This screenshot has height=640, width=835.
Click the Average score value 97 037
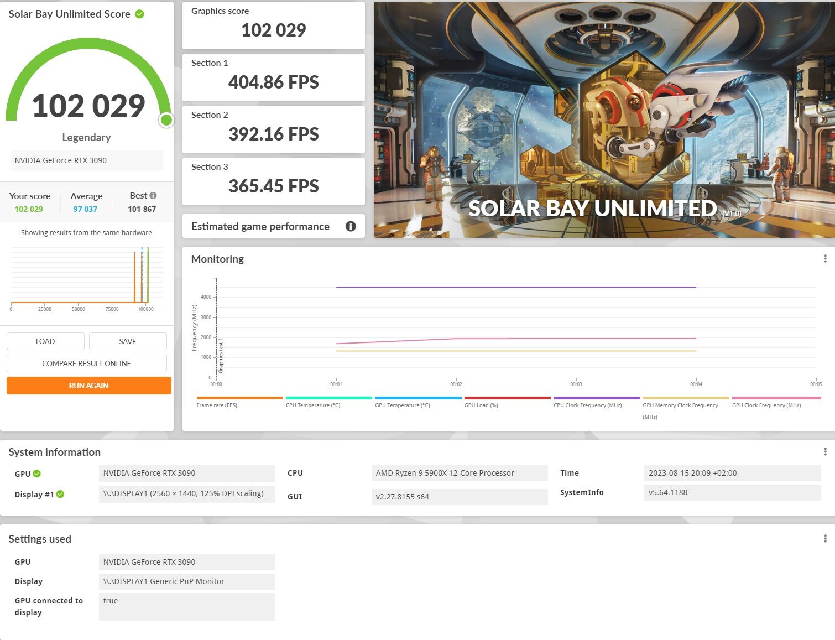coord(85,209)
